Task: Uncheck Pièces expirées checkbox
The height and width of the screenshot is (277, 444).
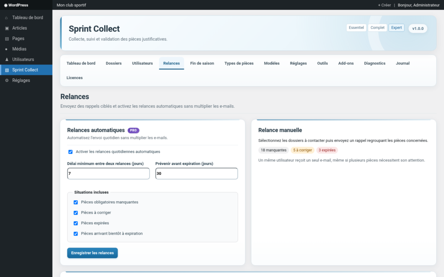Action: (x=75, y=223)
